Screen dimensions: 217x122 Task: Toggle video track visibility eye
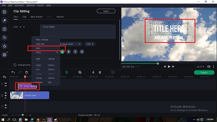tap(6, 93)
